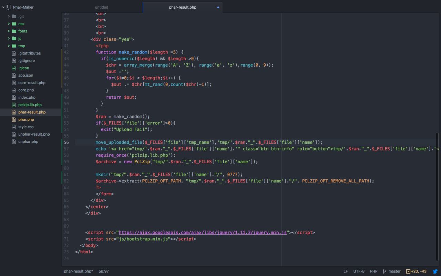Click the fonts folder icon
Screen dimensions: 441x276
tap(14, 31)
